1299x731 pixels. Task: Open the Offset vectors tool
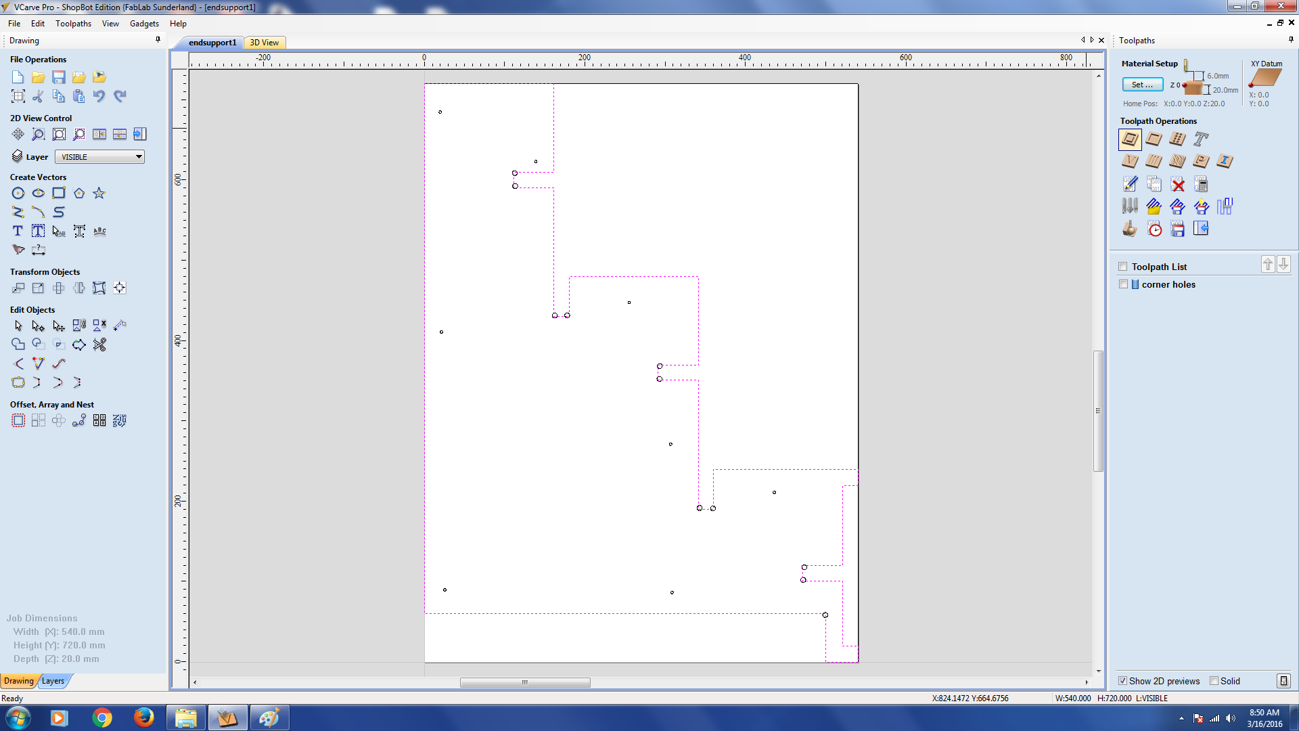coord(18,421)
